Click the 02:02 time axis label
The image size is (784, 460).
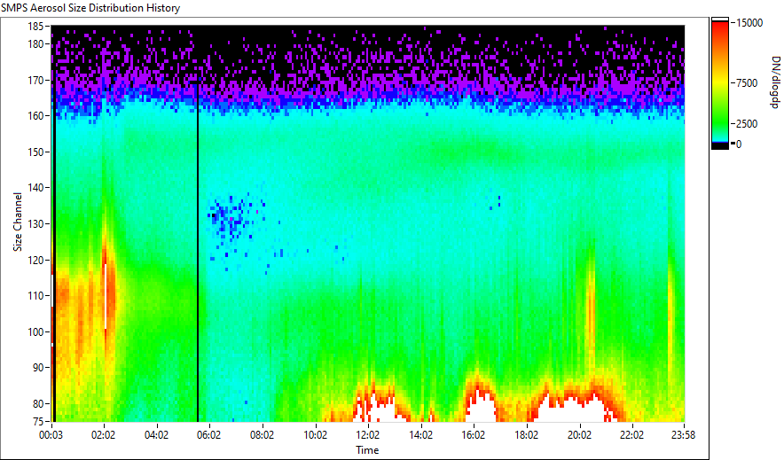(104, 435)
